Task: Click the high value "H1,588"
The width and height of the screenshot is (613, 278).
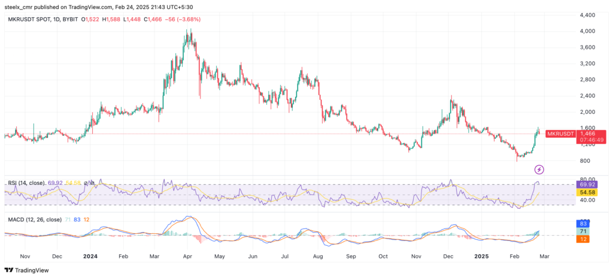Action: coord(111,19)
